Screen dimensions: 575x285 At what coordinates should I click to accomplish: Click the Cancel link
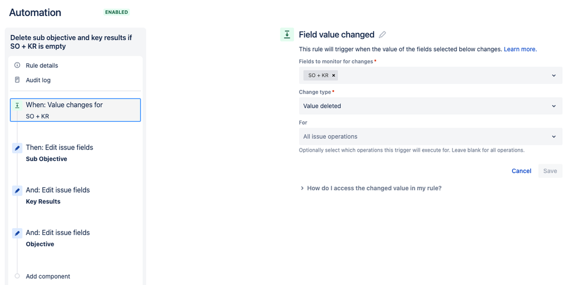coord(521,171)
